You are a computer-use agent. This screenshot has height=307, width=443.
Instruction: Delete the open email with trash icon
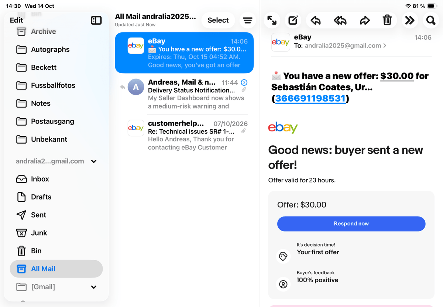point(387,20)
